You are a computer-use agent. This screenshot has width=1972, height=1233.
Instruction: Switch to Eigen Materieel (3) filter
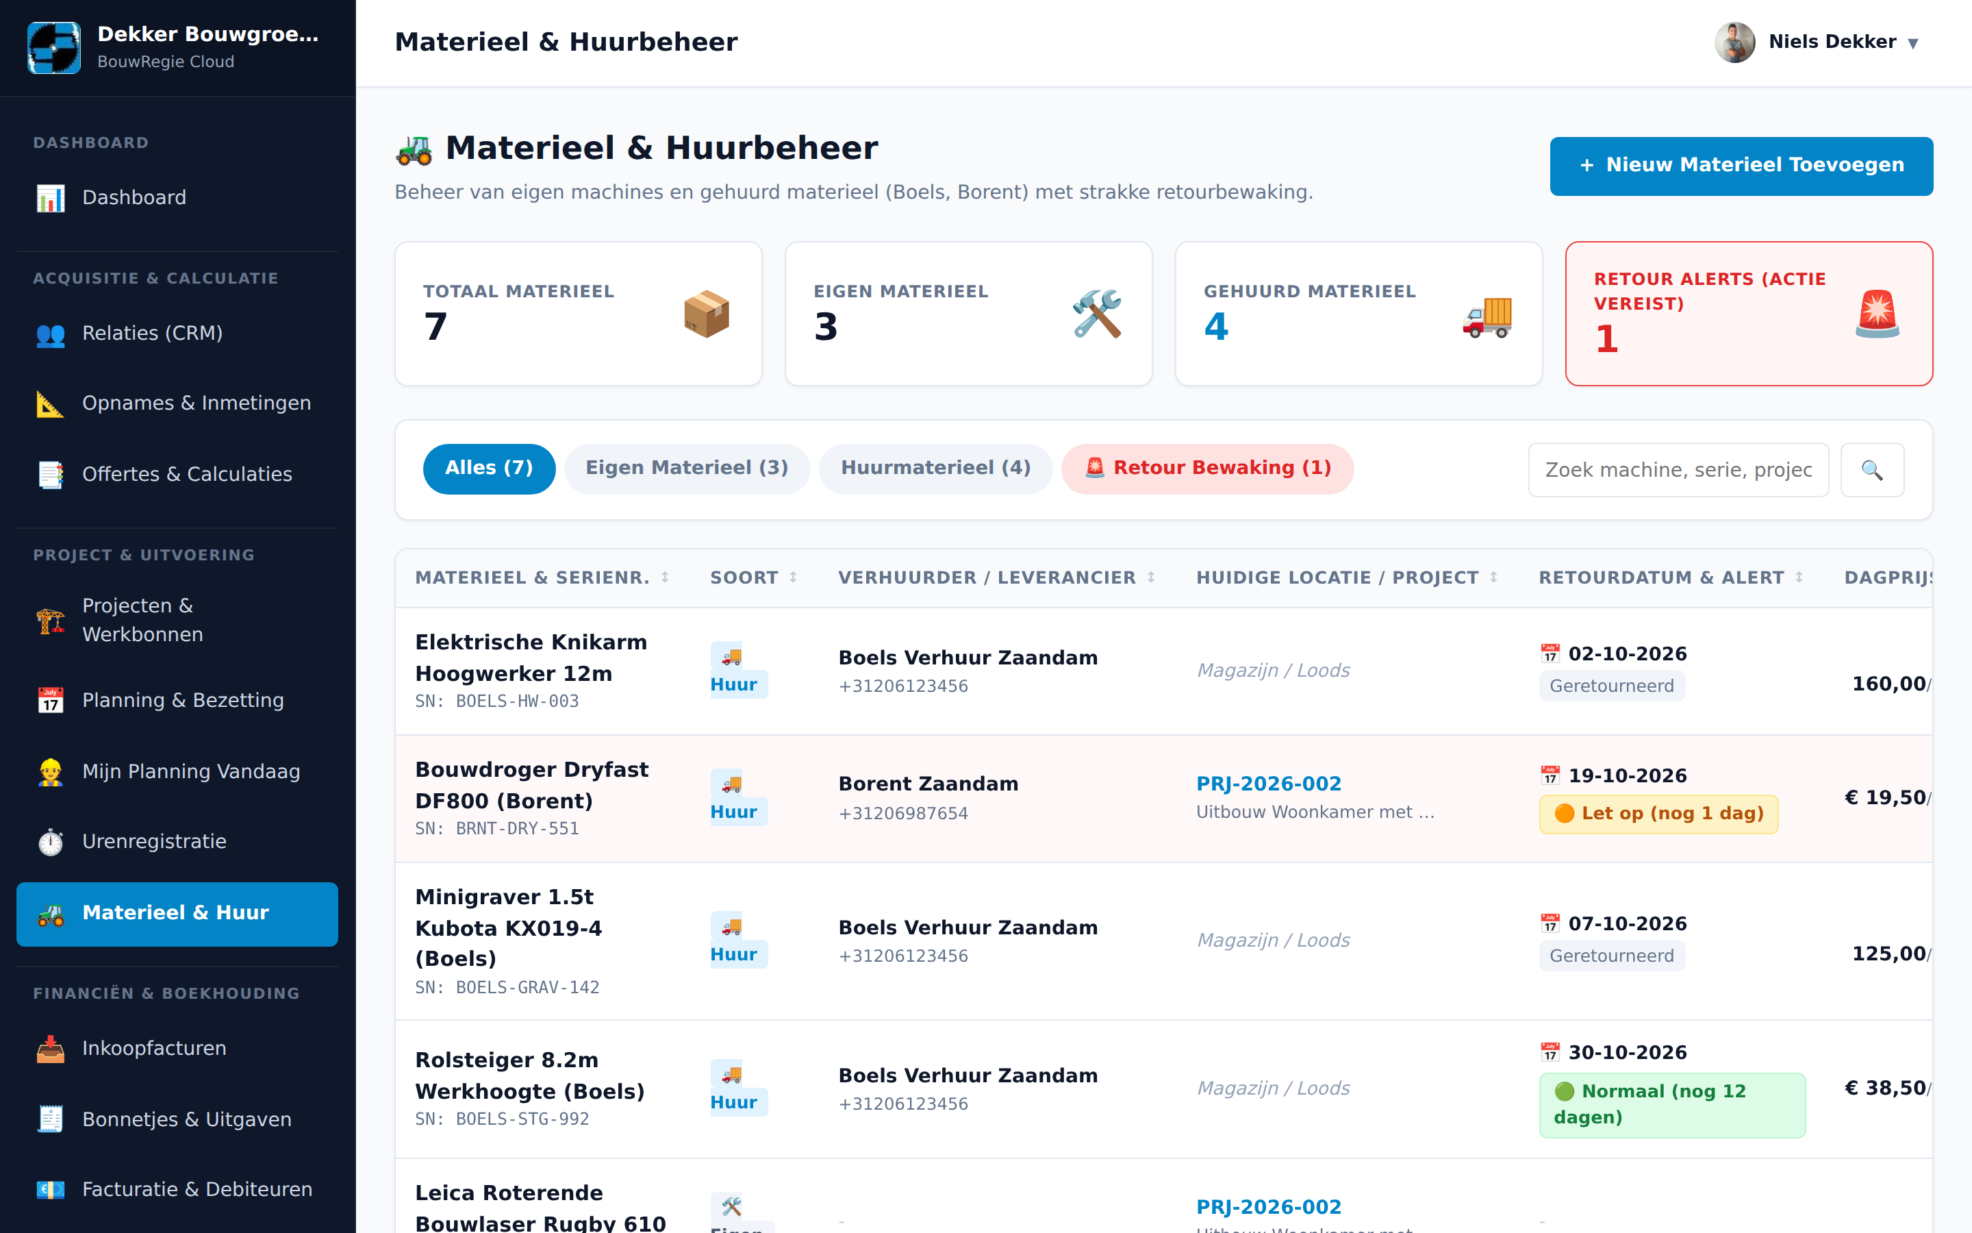coord(687,468)
